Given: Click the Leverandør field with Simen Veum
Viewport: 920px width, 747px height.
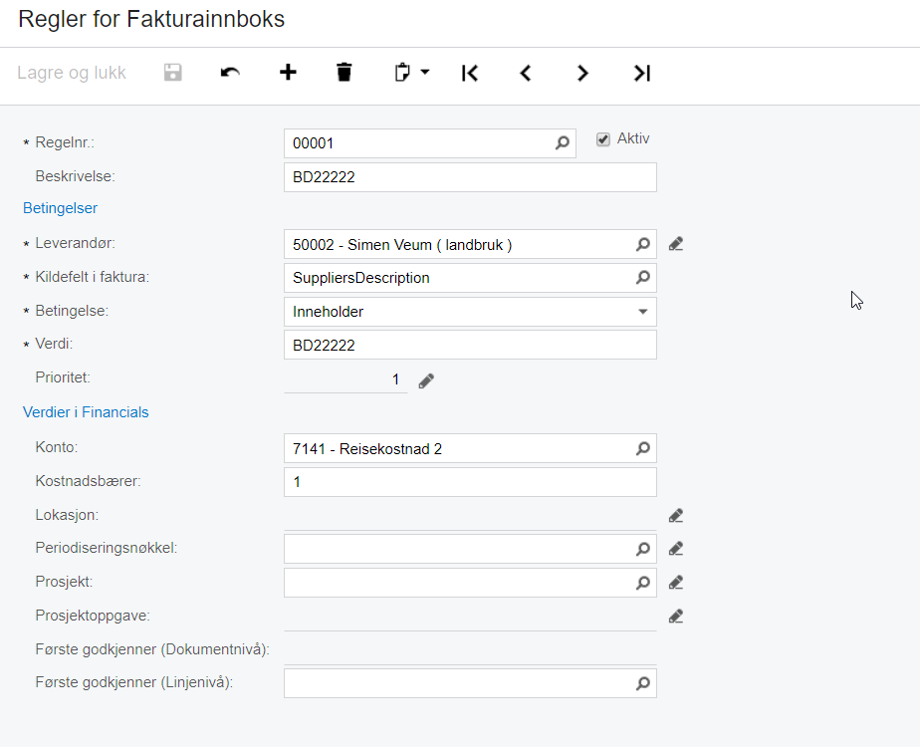Looking at the screenshot, I should click(x=470, y=244).
